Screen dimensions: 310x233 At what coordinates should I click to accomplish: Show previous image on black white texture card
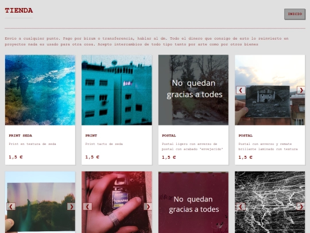tap(241, 207)
